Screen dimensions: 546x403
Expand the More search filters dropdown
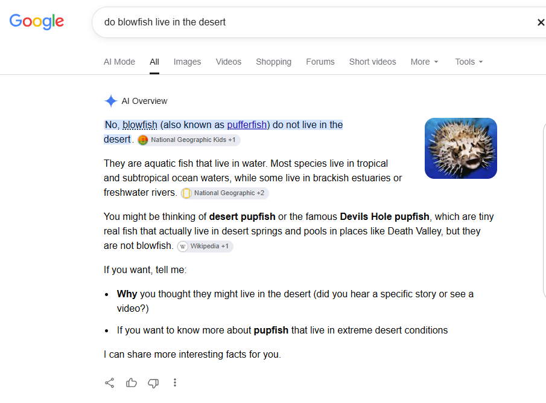(x=425, y=62)
